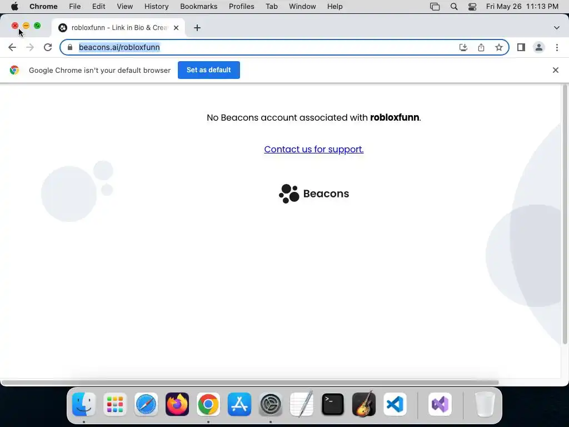Viewport: 569px width, 427px height.
Task: Close the robloxfunn tab
Action: click(x=176, y=28)
